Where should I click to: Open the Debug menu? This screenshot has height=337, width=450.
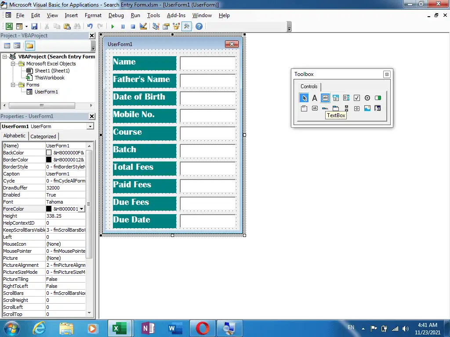coord(116,15)
